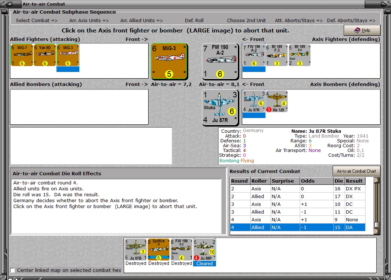Viewport: 391px width, 280px height.
Task: Click the Roller column header
Action: [260, 181]
